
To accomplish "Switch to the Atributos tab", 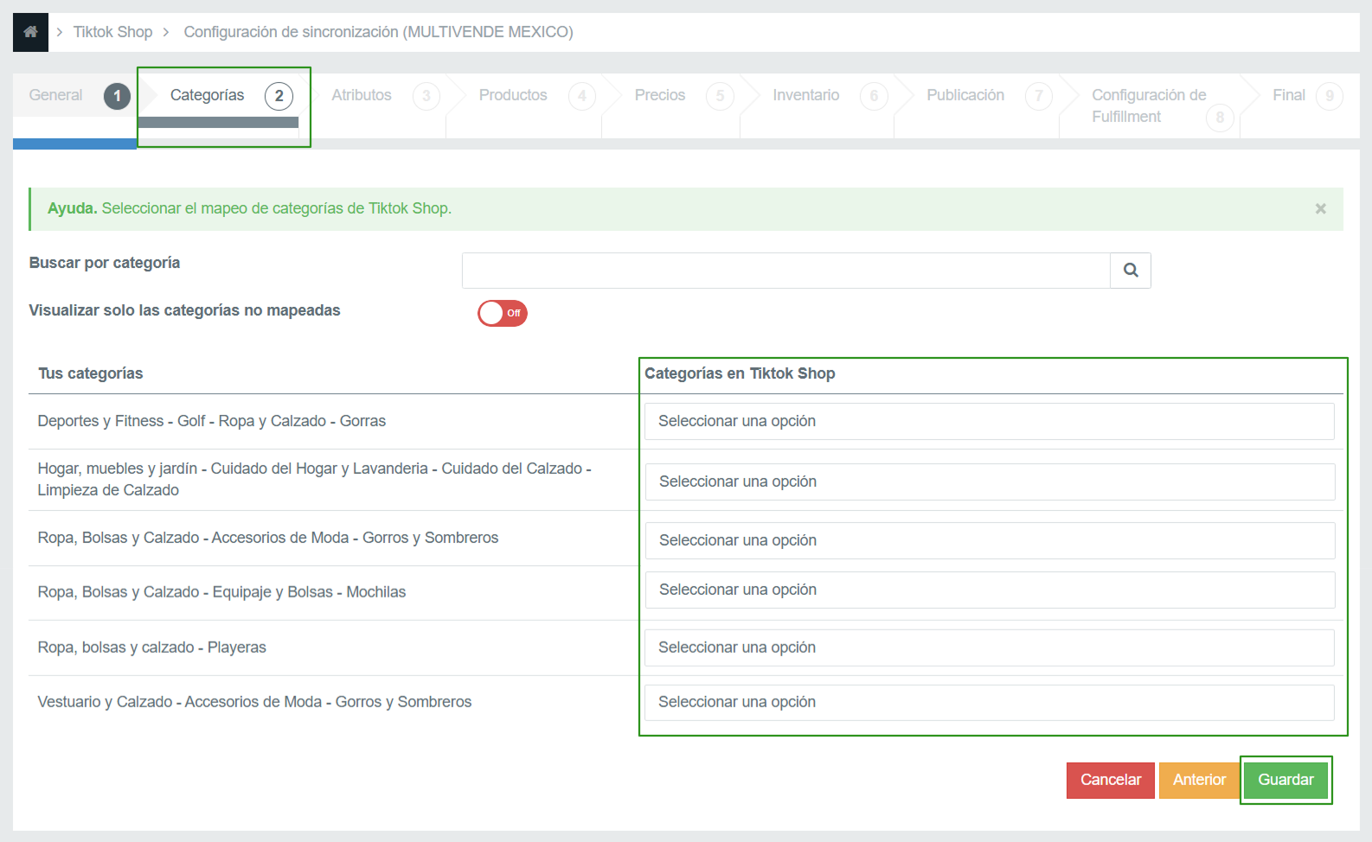I will [x=362, y=96].
